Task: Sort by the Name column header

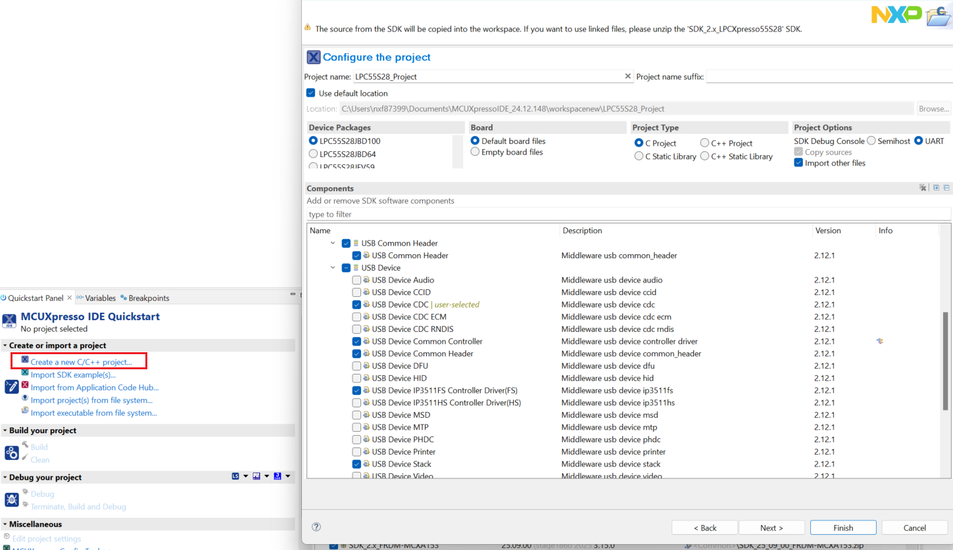Action: [433, 231]
